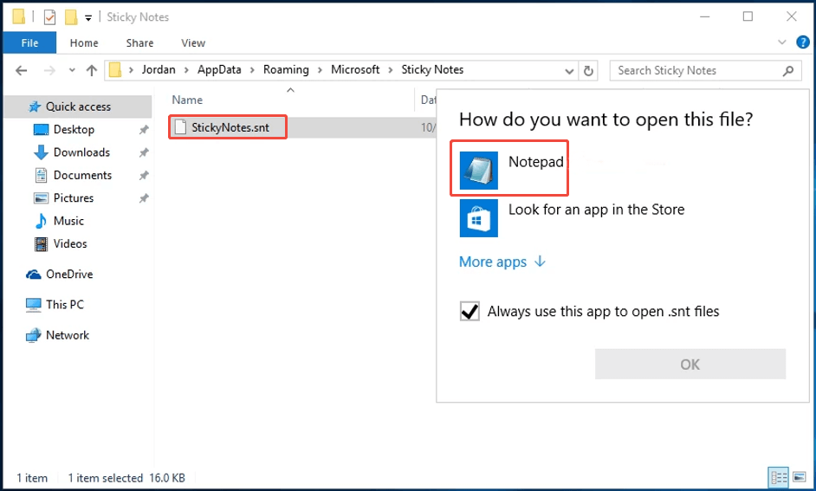Select the StickyNotes.snt file
The image size is (816, 491).
[229, 127]
